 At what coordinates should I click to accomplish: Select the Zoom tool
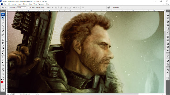(x=3, y=77)
